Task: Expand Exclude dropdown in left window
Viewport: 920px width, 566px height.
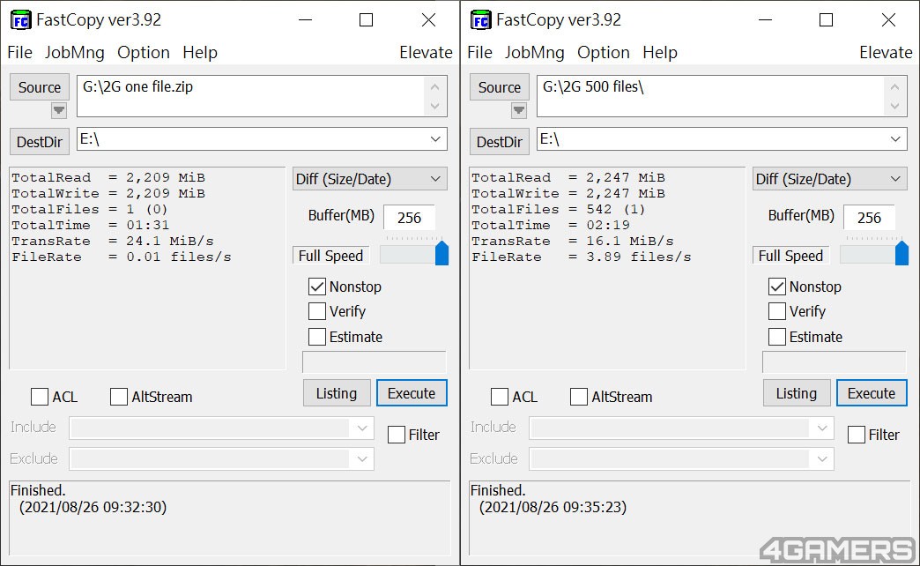Action: [x=362, y=459]
